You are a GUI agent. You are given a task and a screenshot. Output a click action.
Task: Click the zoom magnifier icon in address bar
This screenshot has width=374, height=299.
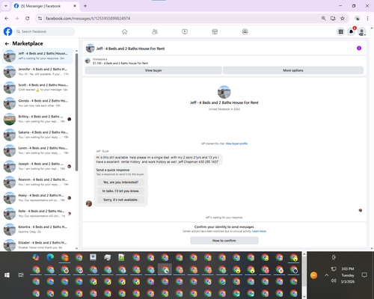click(323, 18)
